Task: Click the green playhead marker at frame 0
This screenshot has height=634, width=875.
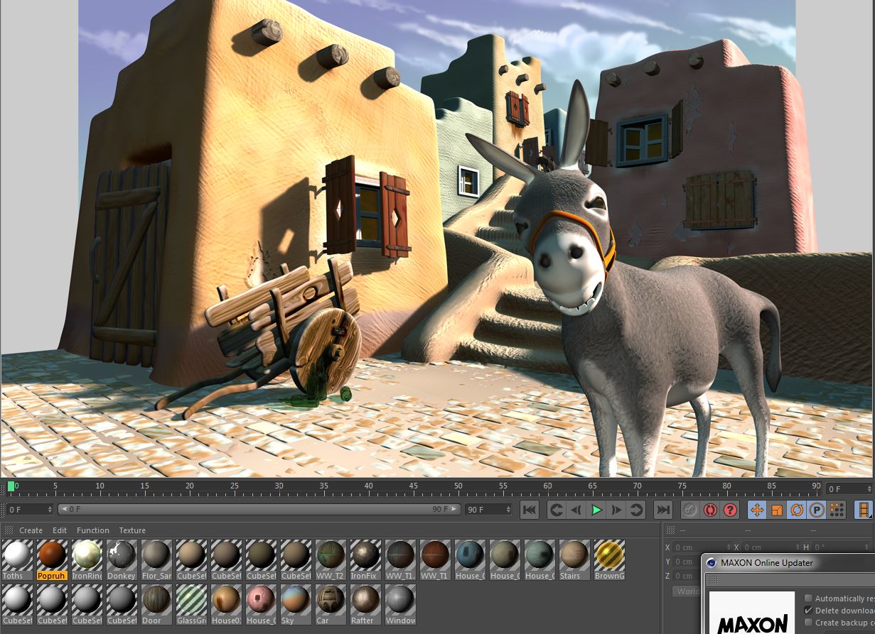Action: coord(11,486)
